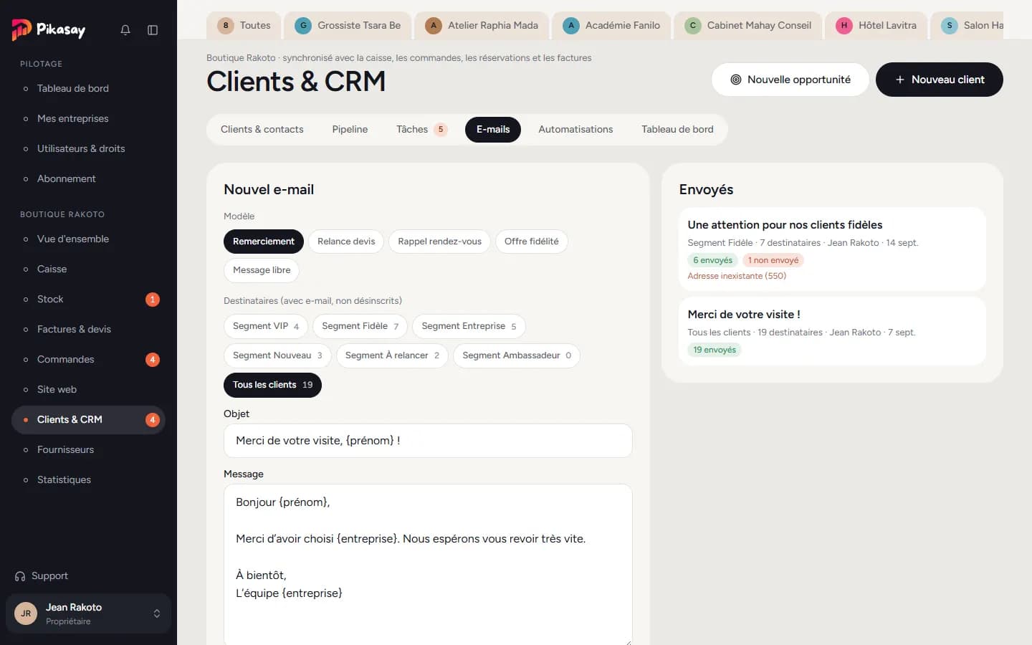Choose Relance devis template

(x=346, y=242)
